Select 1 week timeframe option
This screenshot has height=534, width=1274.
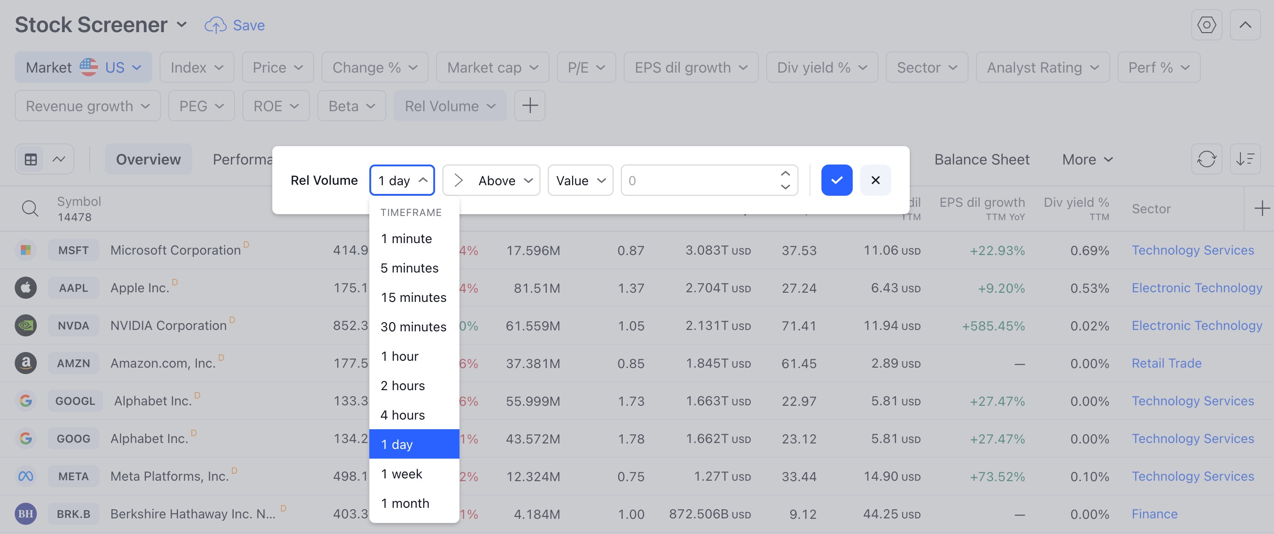402,474
